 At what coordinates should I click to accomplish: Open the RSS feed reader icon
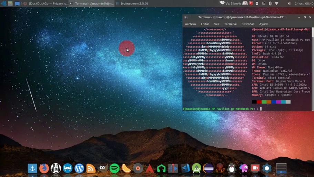point(91,168)
